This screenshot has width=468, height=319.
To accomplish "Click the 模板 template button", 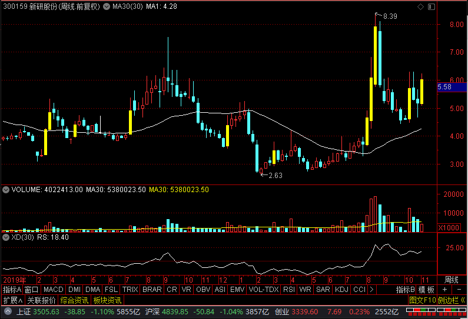I will (427, 290).
